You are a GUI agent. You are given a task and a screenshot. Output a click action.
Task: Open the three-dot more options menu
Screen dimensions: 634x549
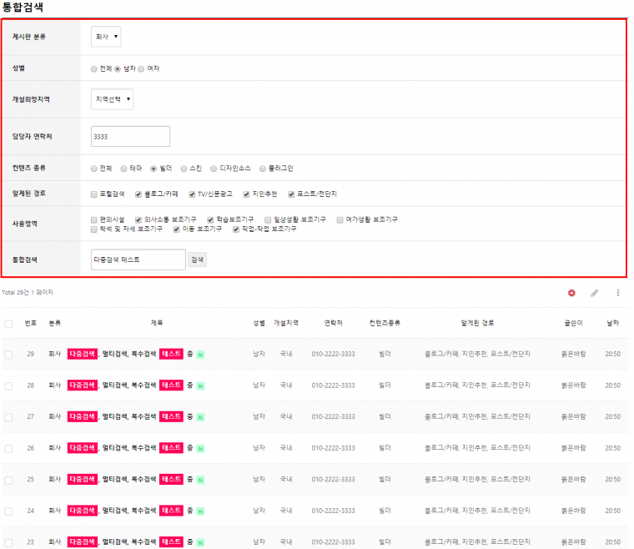618,293
